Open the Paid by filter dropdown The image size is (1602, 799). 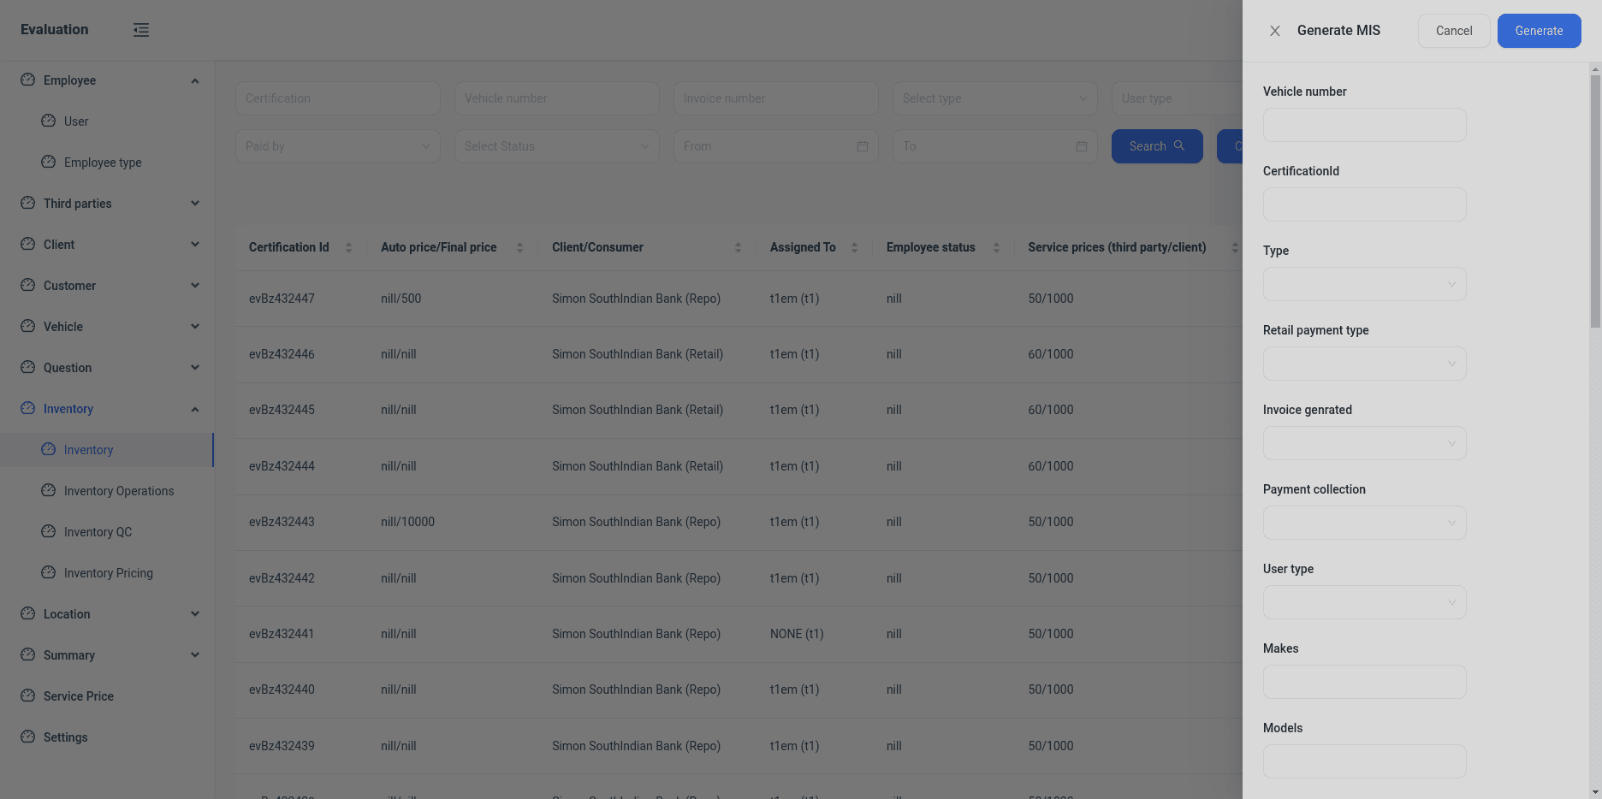[x=337, y=146]
